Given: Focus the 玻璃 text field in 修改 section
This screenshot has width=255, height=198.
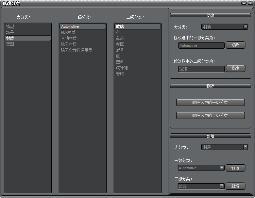Looking at the screenshot, I should (x=201, y=69).
